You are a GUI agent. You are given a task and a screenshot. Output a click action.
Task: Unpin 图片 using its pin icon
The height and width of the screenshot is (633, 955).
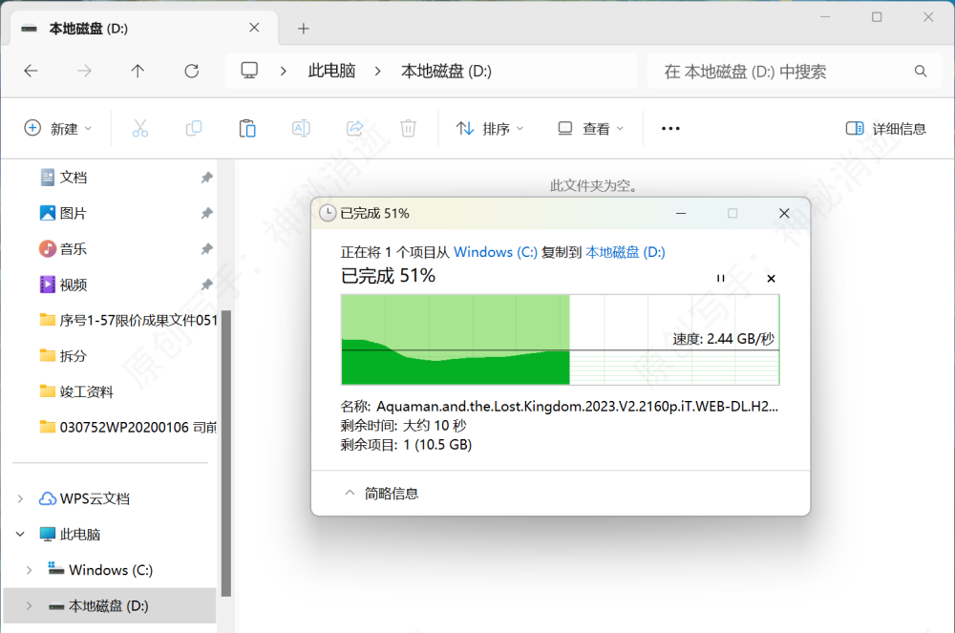(x=206, y=213)
